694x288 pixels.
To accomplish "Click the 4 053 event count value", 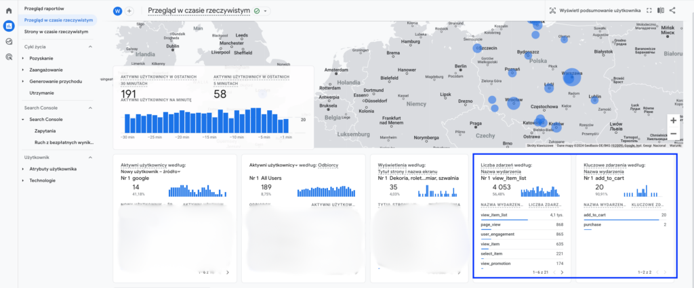I will 501,187.
